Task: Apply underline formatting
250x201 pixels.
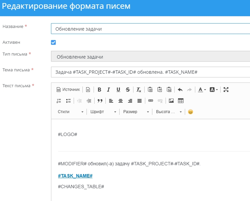Action: click(118, 90)
